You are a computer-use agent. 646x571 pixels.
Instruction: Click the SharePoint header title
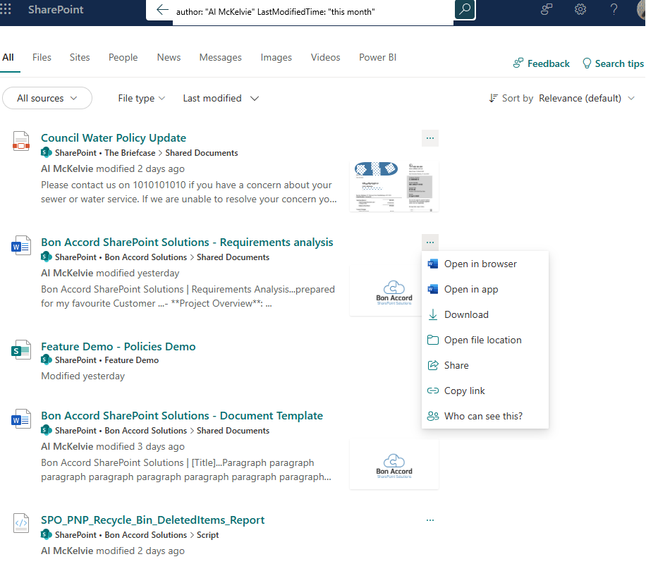56,9
